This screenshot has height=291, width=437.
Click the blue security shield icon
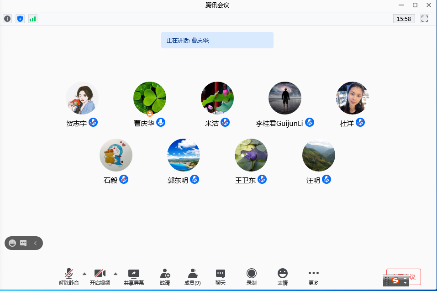click(20, 19)
